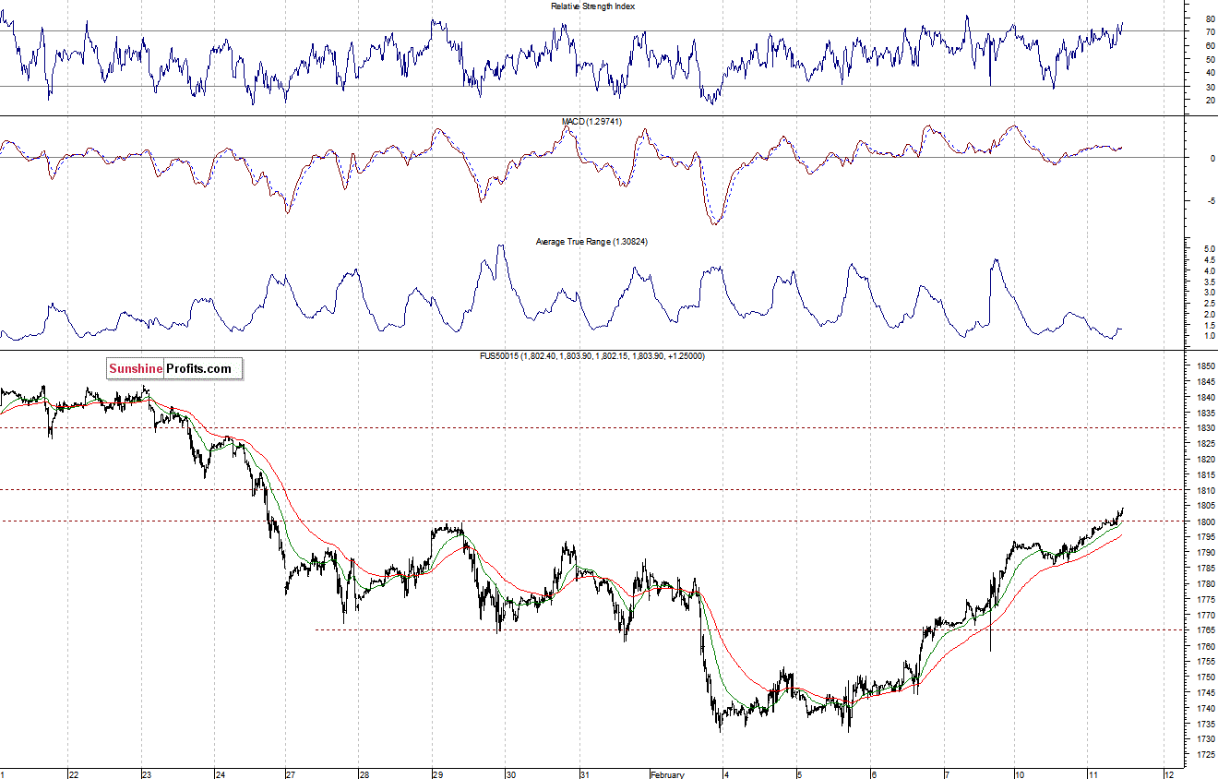The width and height of the screenshot is (1218, 779).
Task: Click RSI scale value 50
Action: tap(1210, 59)
